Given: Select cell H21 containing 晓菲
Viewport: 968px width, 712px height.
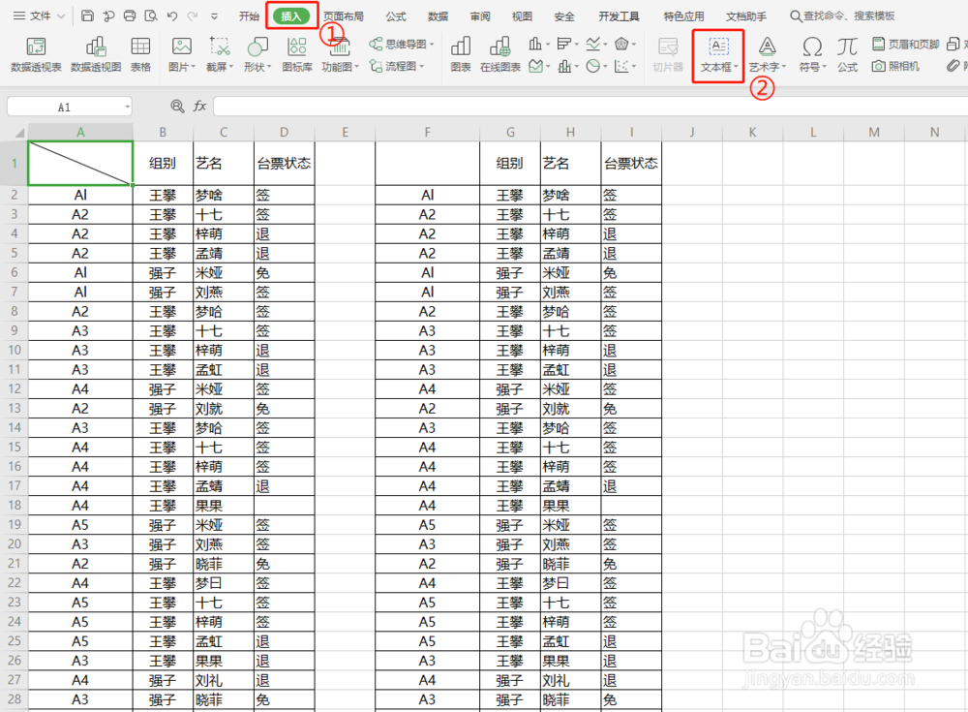Looking at the screenshot, I should click(570, 564).
